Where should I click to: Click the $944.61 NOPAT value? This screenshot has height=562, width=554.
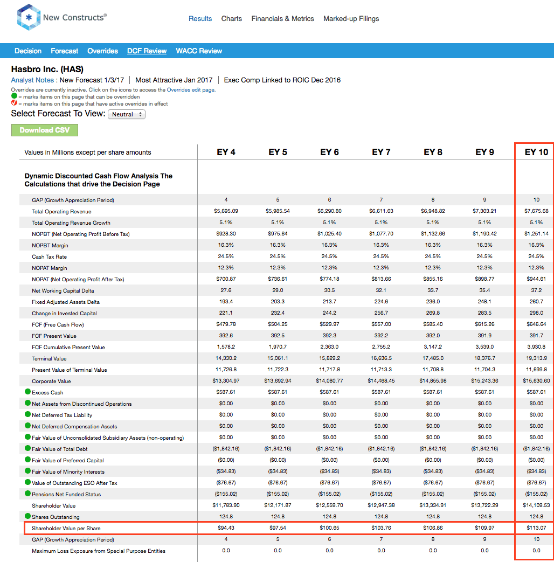pyautogui.click(x=536, y=279)
